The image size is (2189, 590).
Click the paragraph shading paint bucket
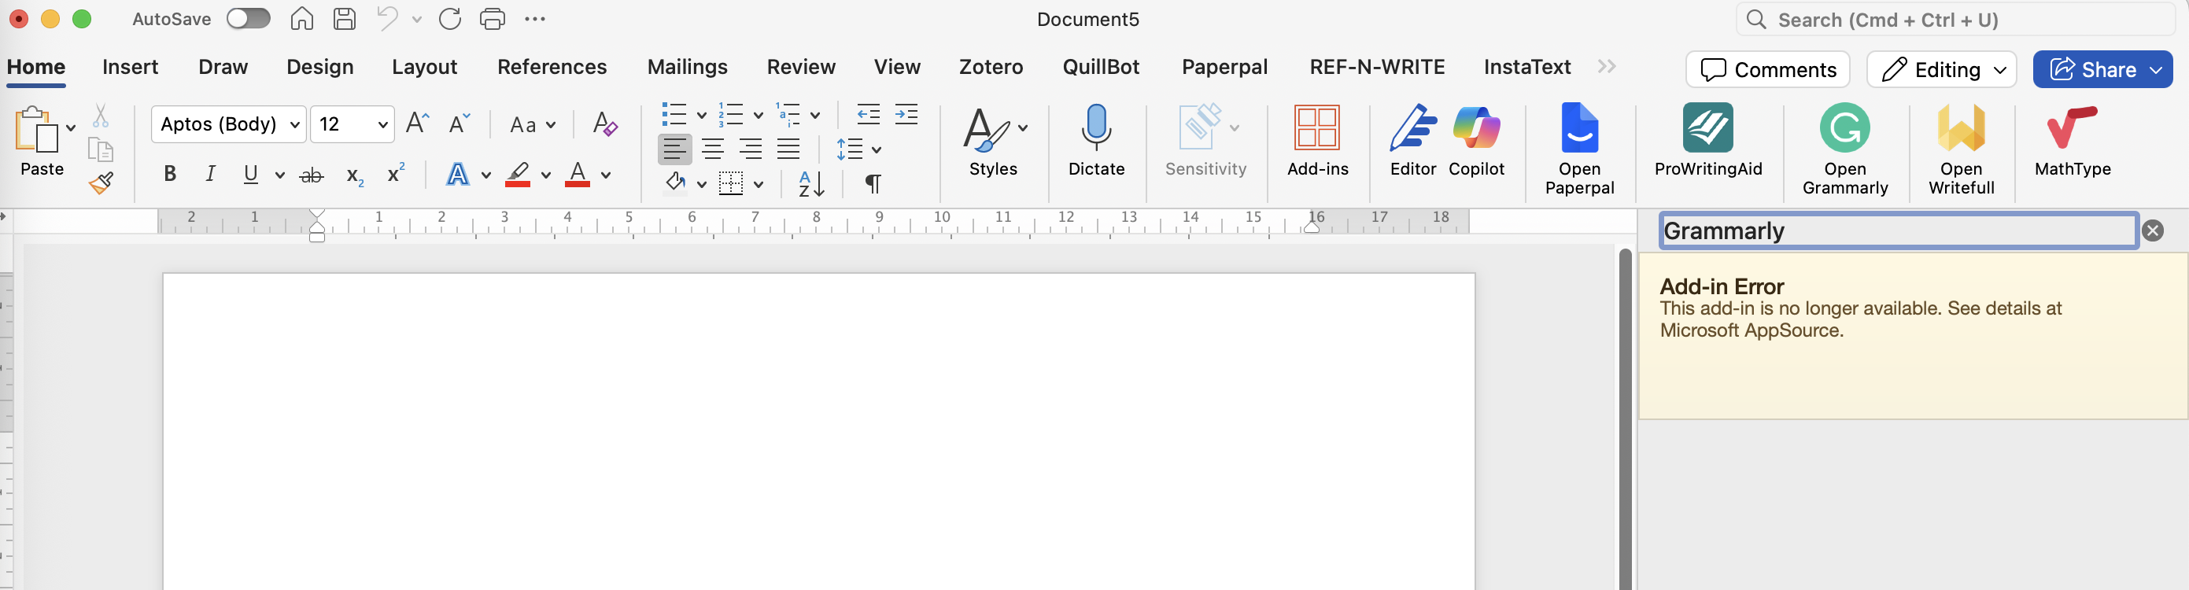674,182
